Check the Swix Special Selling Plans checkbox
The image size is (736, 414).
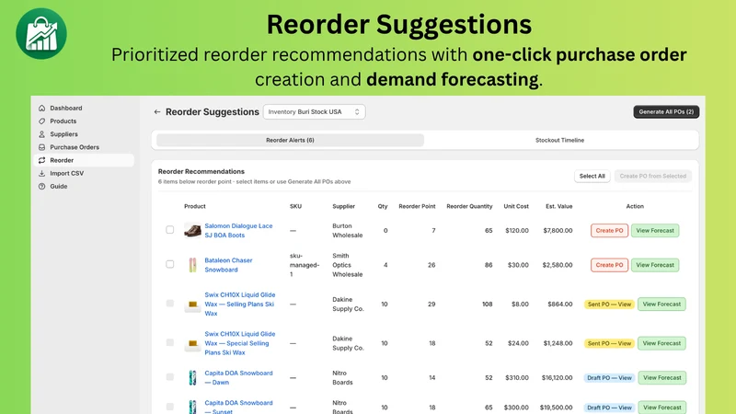[x=170, y=342]
